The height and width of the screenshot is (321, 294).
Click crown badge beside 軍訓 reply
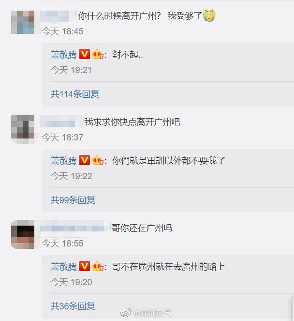[x=98, y=160]
